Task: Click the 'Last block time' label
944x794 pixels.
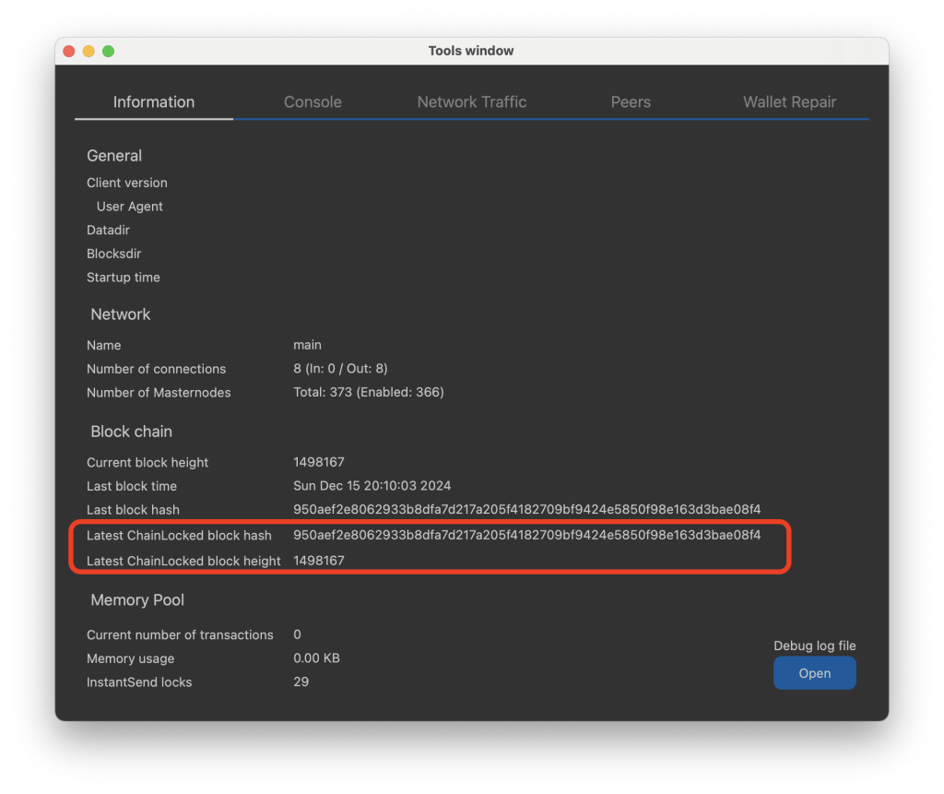Action: click(x=132, y=486)
